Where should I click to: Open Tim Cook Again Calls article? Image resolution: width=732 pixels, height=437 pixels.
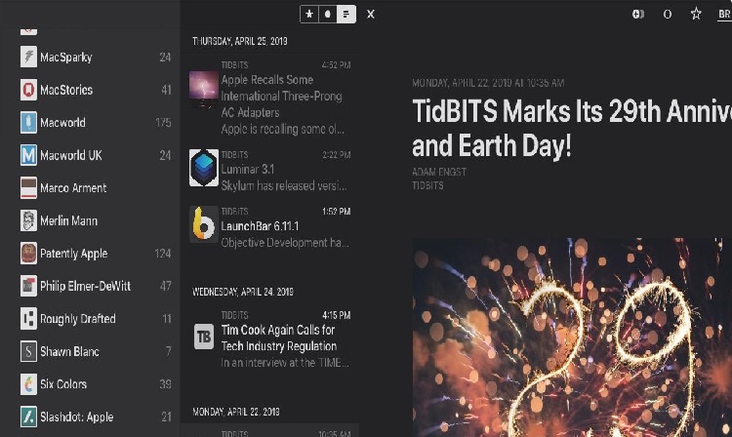click(279, 338)
